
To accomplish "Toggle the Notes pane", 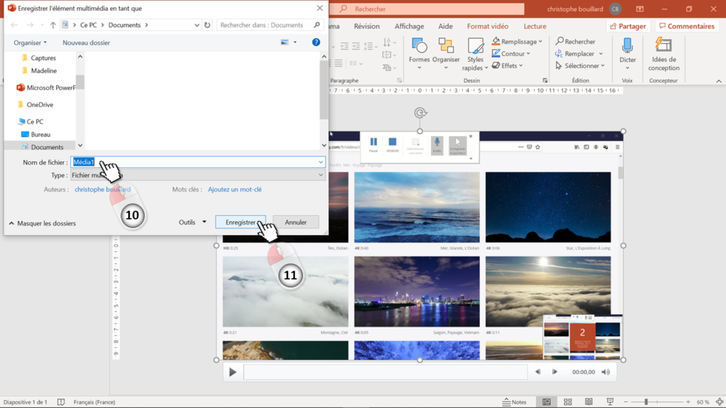I will click(x=515, y=402).
